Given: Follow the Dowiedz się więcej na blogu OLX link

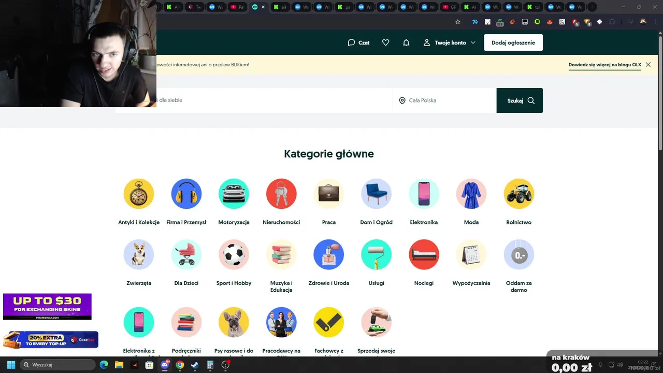Looking at the screenshot, I should tap(605, 65).
